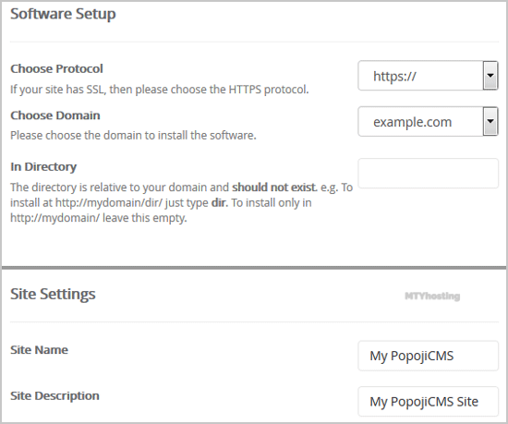Click the Site Name field with My PopojiCMS

428,356
